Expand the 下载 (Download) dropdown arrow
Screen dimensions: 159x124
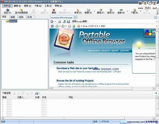(x=141, y=11)
